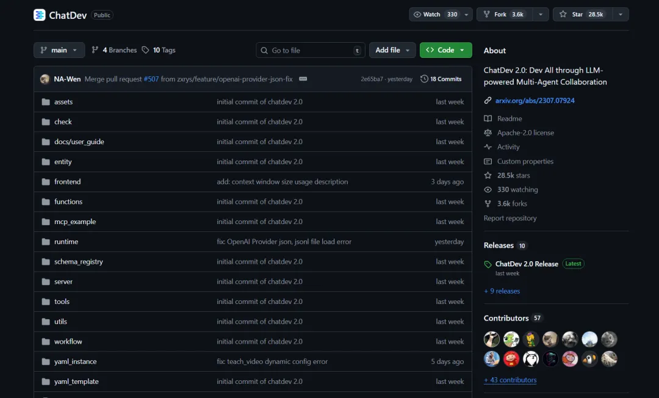The width and height of the screenshot is (659, 398).
Task: Open the Star lists dropdown arrow
Action: click(x=621, y=14)
